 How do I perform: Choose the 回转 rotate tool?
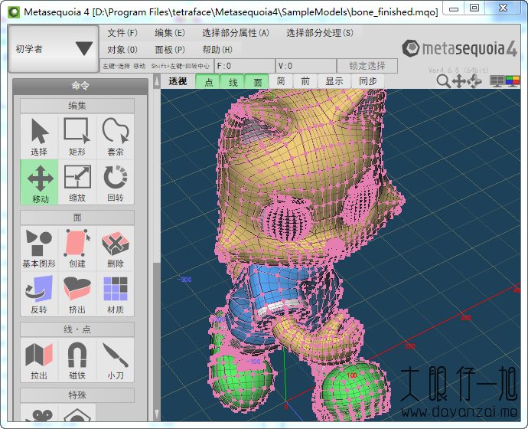(x=115, y=182)
